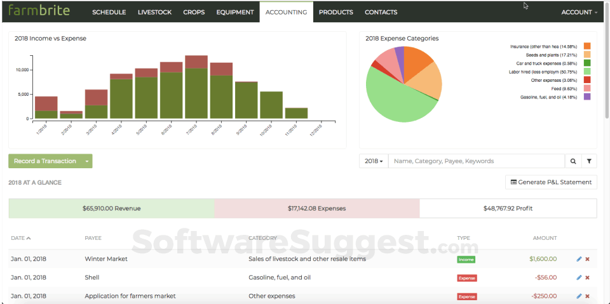Viewport: 610px width, 304px height.
Task: Open the filter funnel icon
Action: [x=589, y=161]
